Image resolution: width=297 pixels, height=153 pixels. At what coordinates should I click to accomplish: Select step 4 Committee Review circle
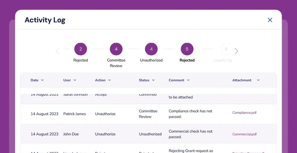click(x=116, y=49)
